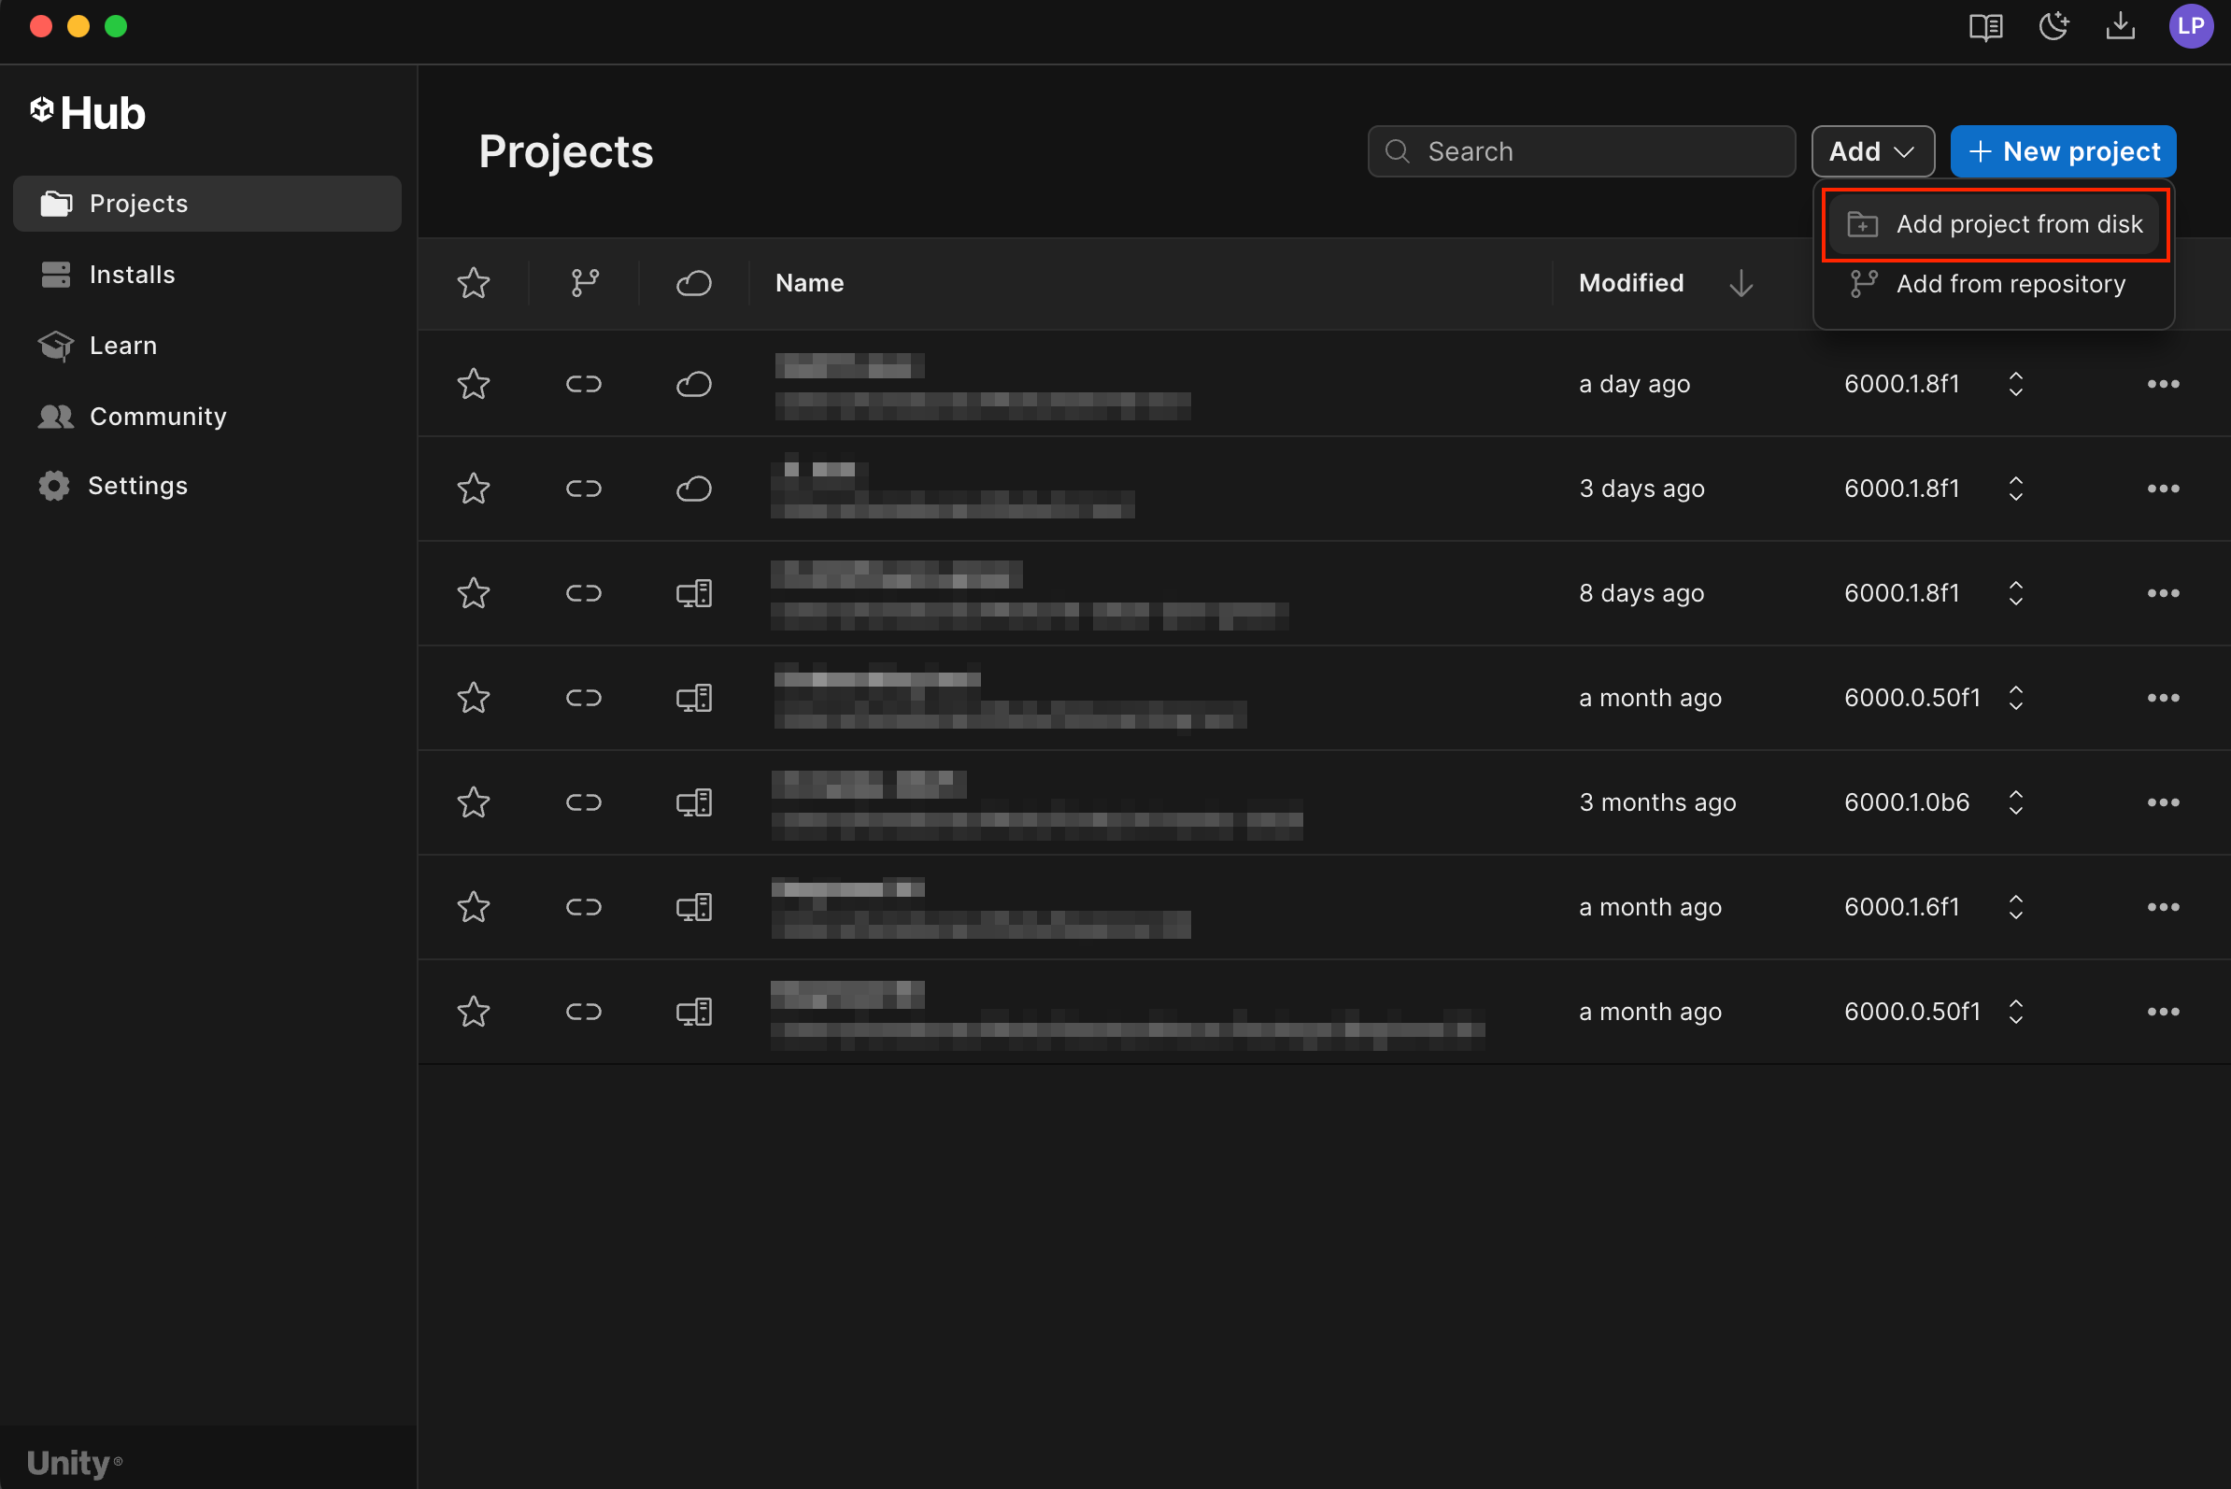The width and height of the screenshot is (2231, 1489).
Task: Click the link icon on '8 days ago' project
Action: 583,593
